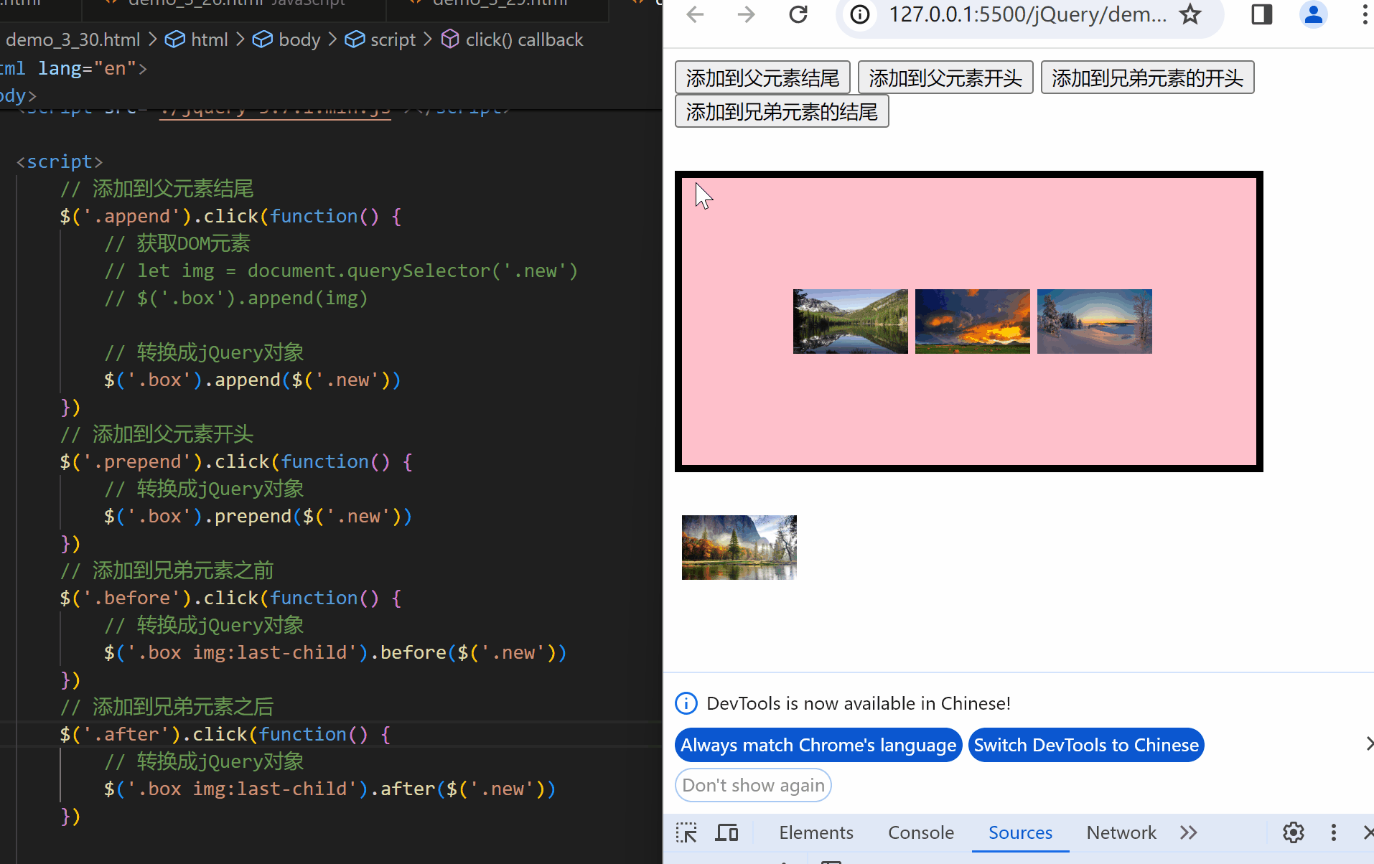Viewport: 1374px width, 864px height.
Task: Click the click() callback breadcrumb item
Action: click(524, 39)
